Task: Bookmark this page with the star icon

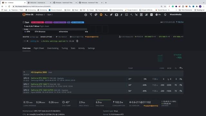Action: click(x=165, y=6)
